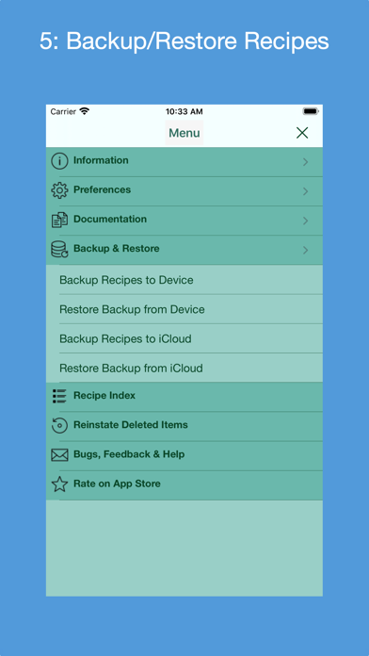Click the Preferences gear icon
Image resolution: width=369 pixels, height=656 pixels.
[x=59, y=190]
